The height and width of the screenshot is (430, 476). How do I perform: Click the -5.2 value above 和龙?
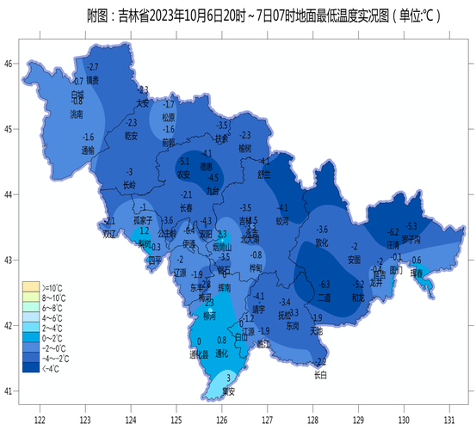[x=358, y=285]
